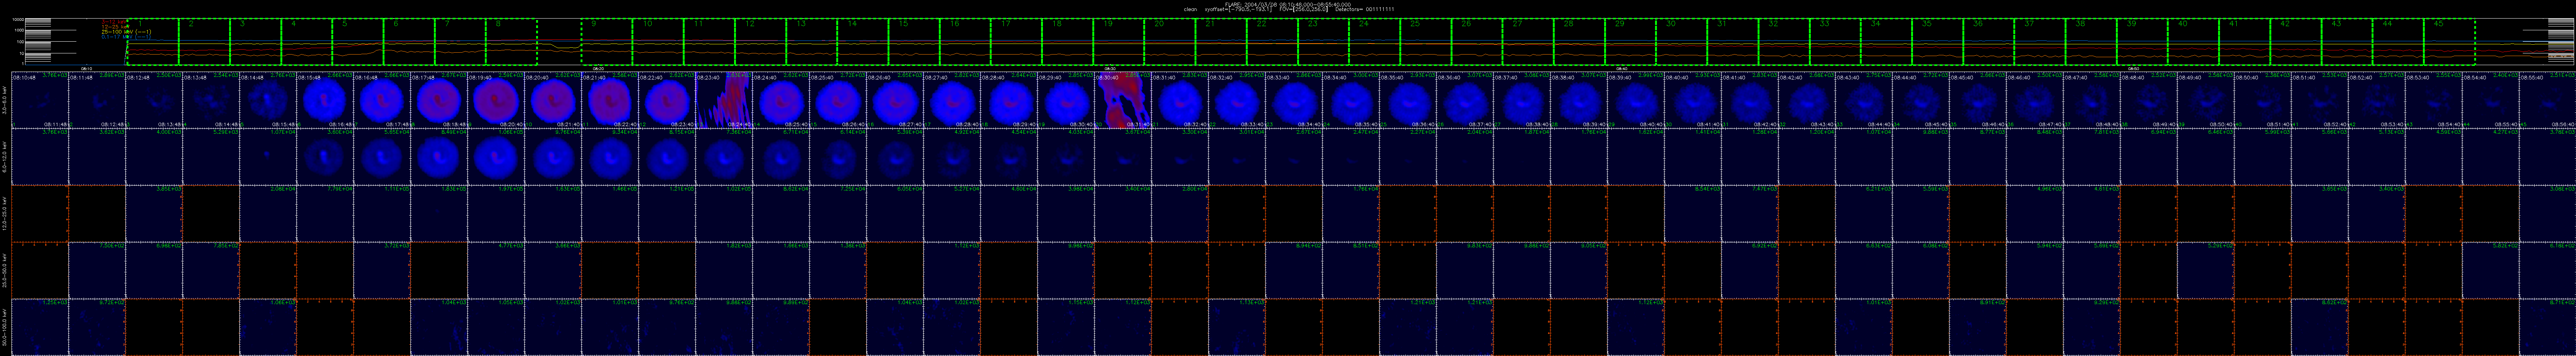Open the 08:21:40 flare image
The image size is (2576, 356).
(x=610, y=100)
